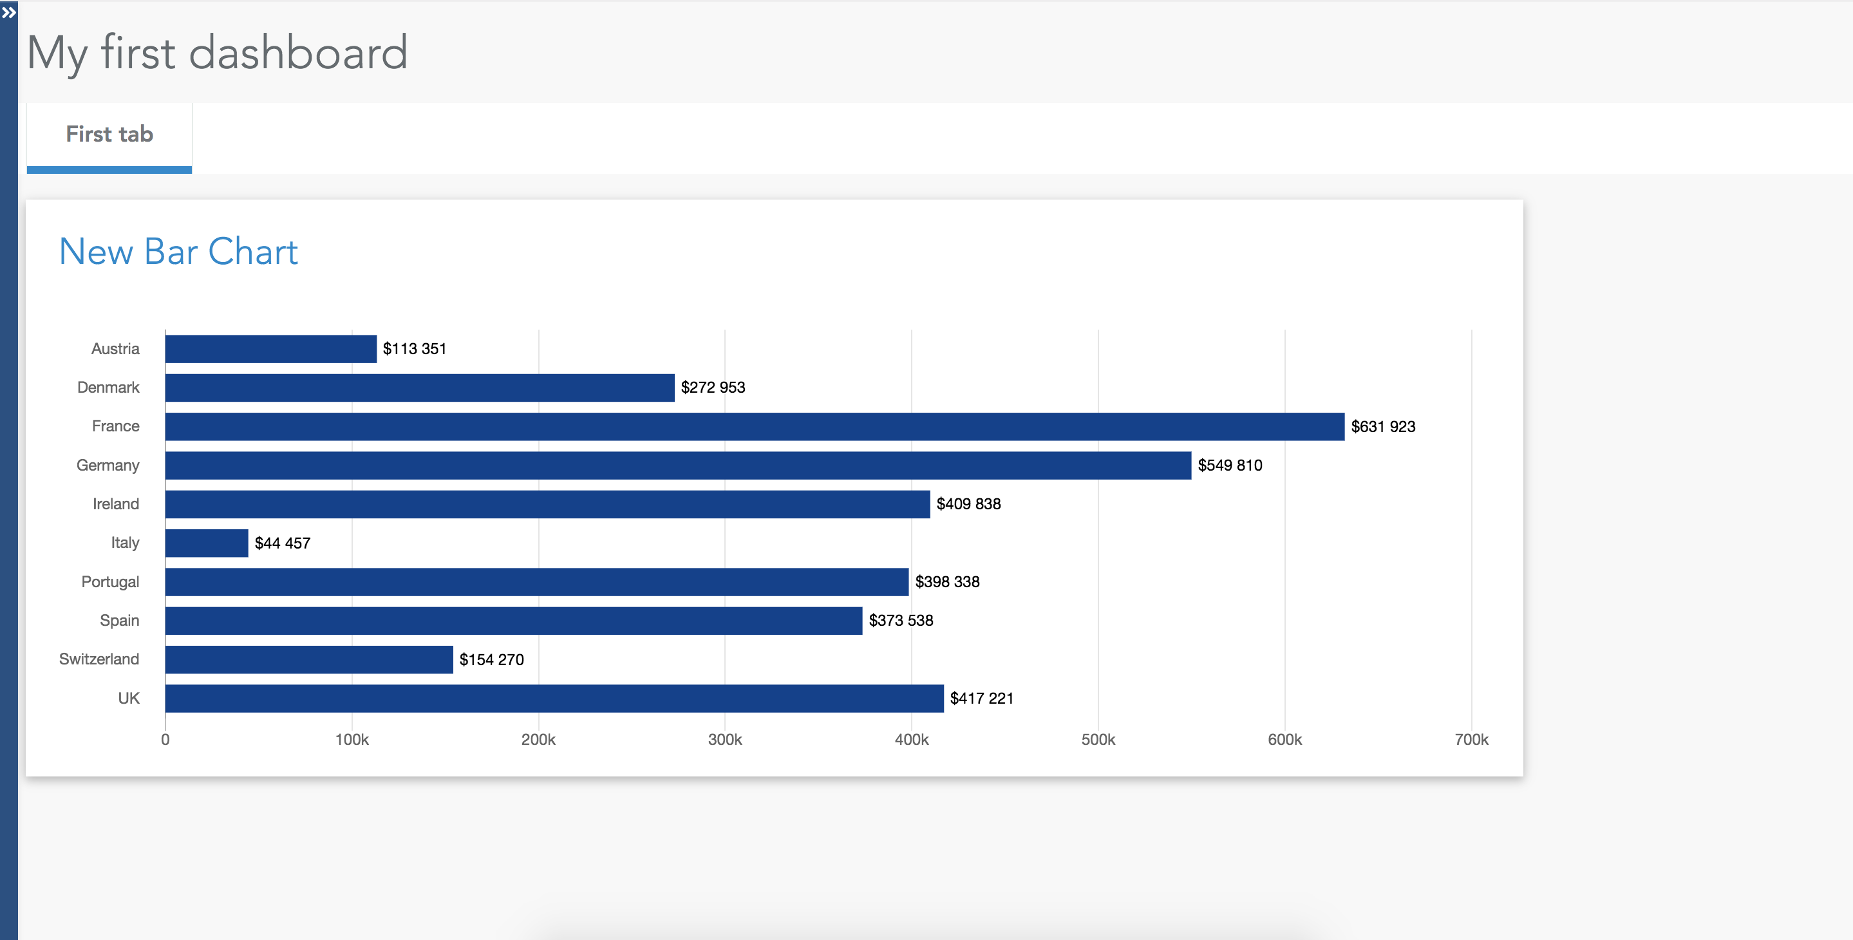Viewport: 1853px width, 940px height.
Task: Click the UK bar
Action: [x=554, y=699]
